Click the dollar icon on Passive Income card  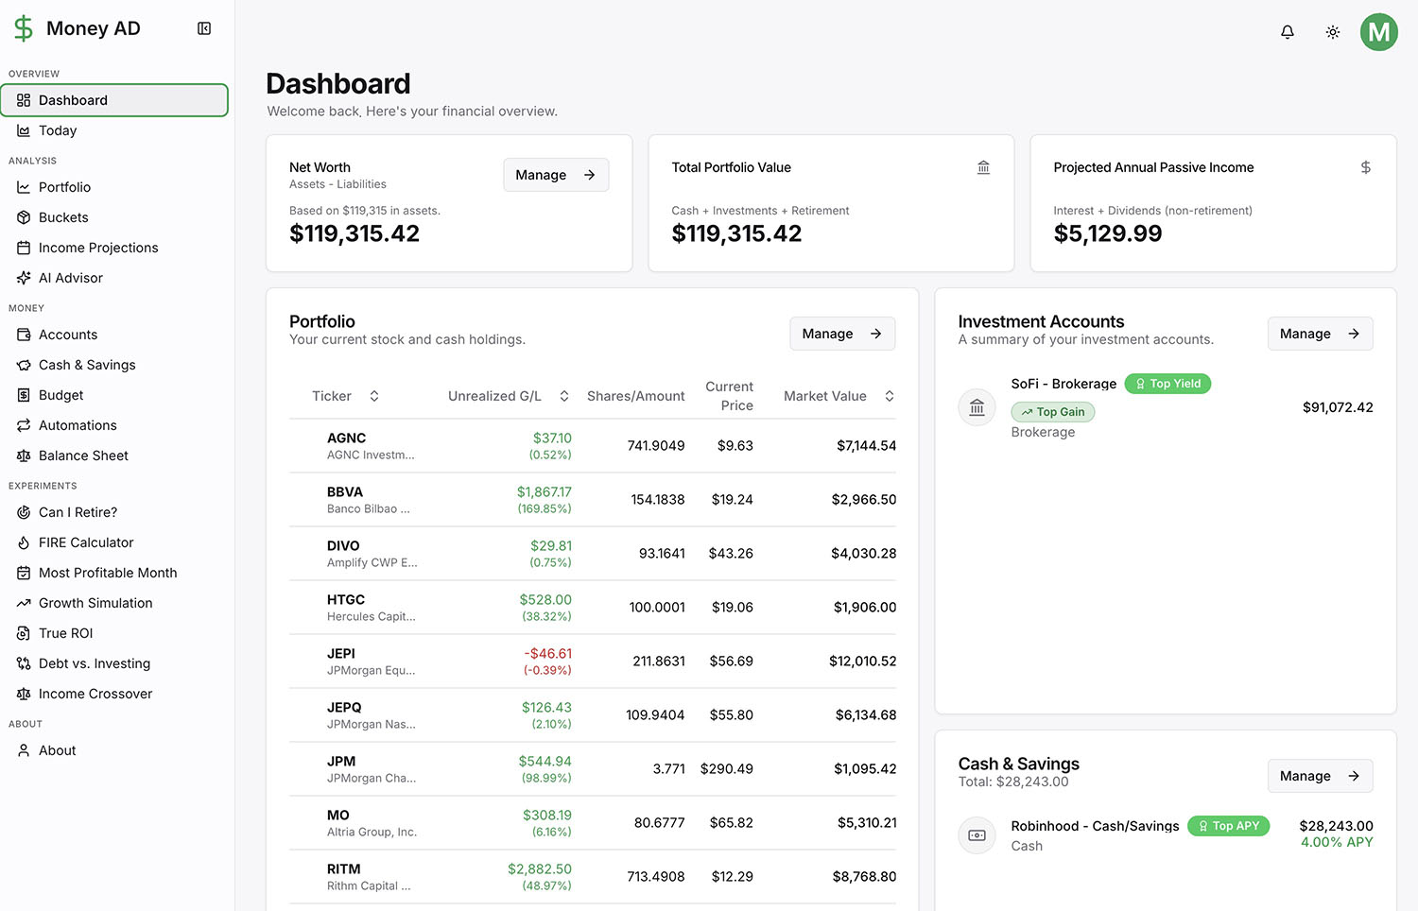(x=1365, y=167)
